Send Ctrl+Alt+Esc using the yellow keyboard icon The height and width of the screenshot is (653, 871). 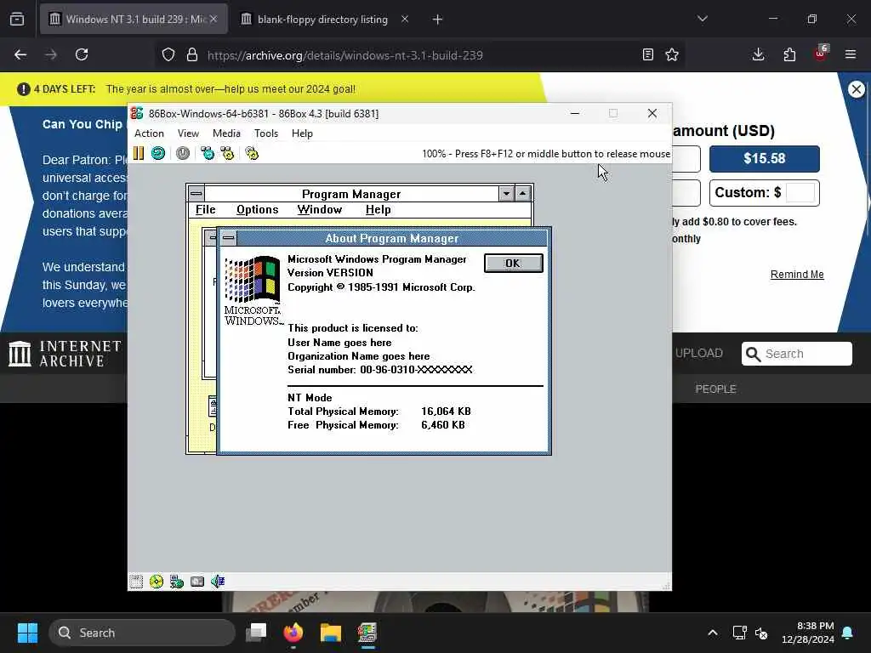[227, 153]
